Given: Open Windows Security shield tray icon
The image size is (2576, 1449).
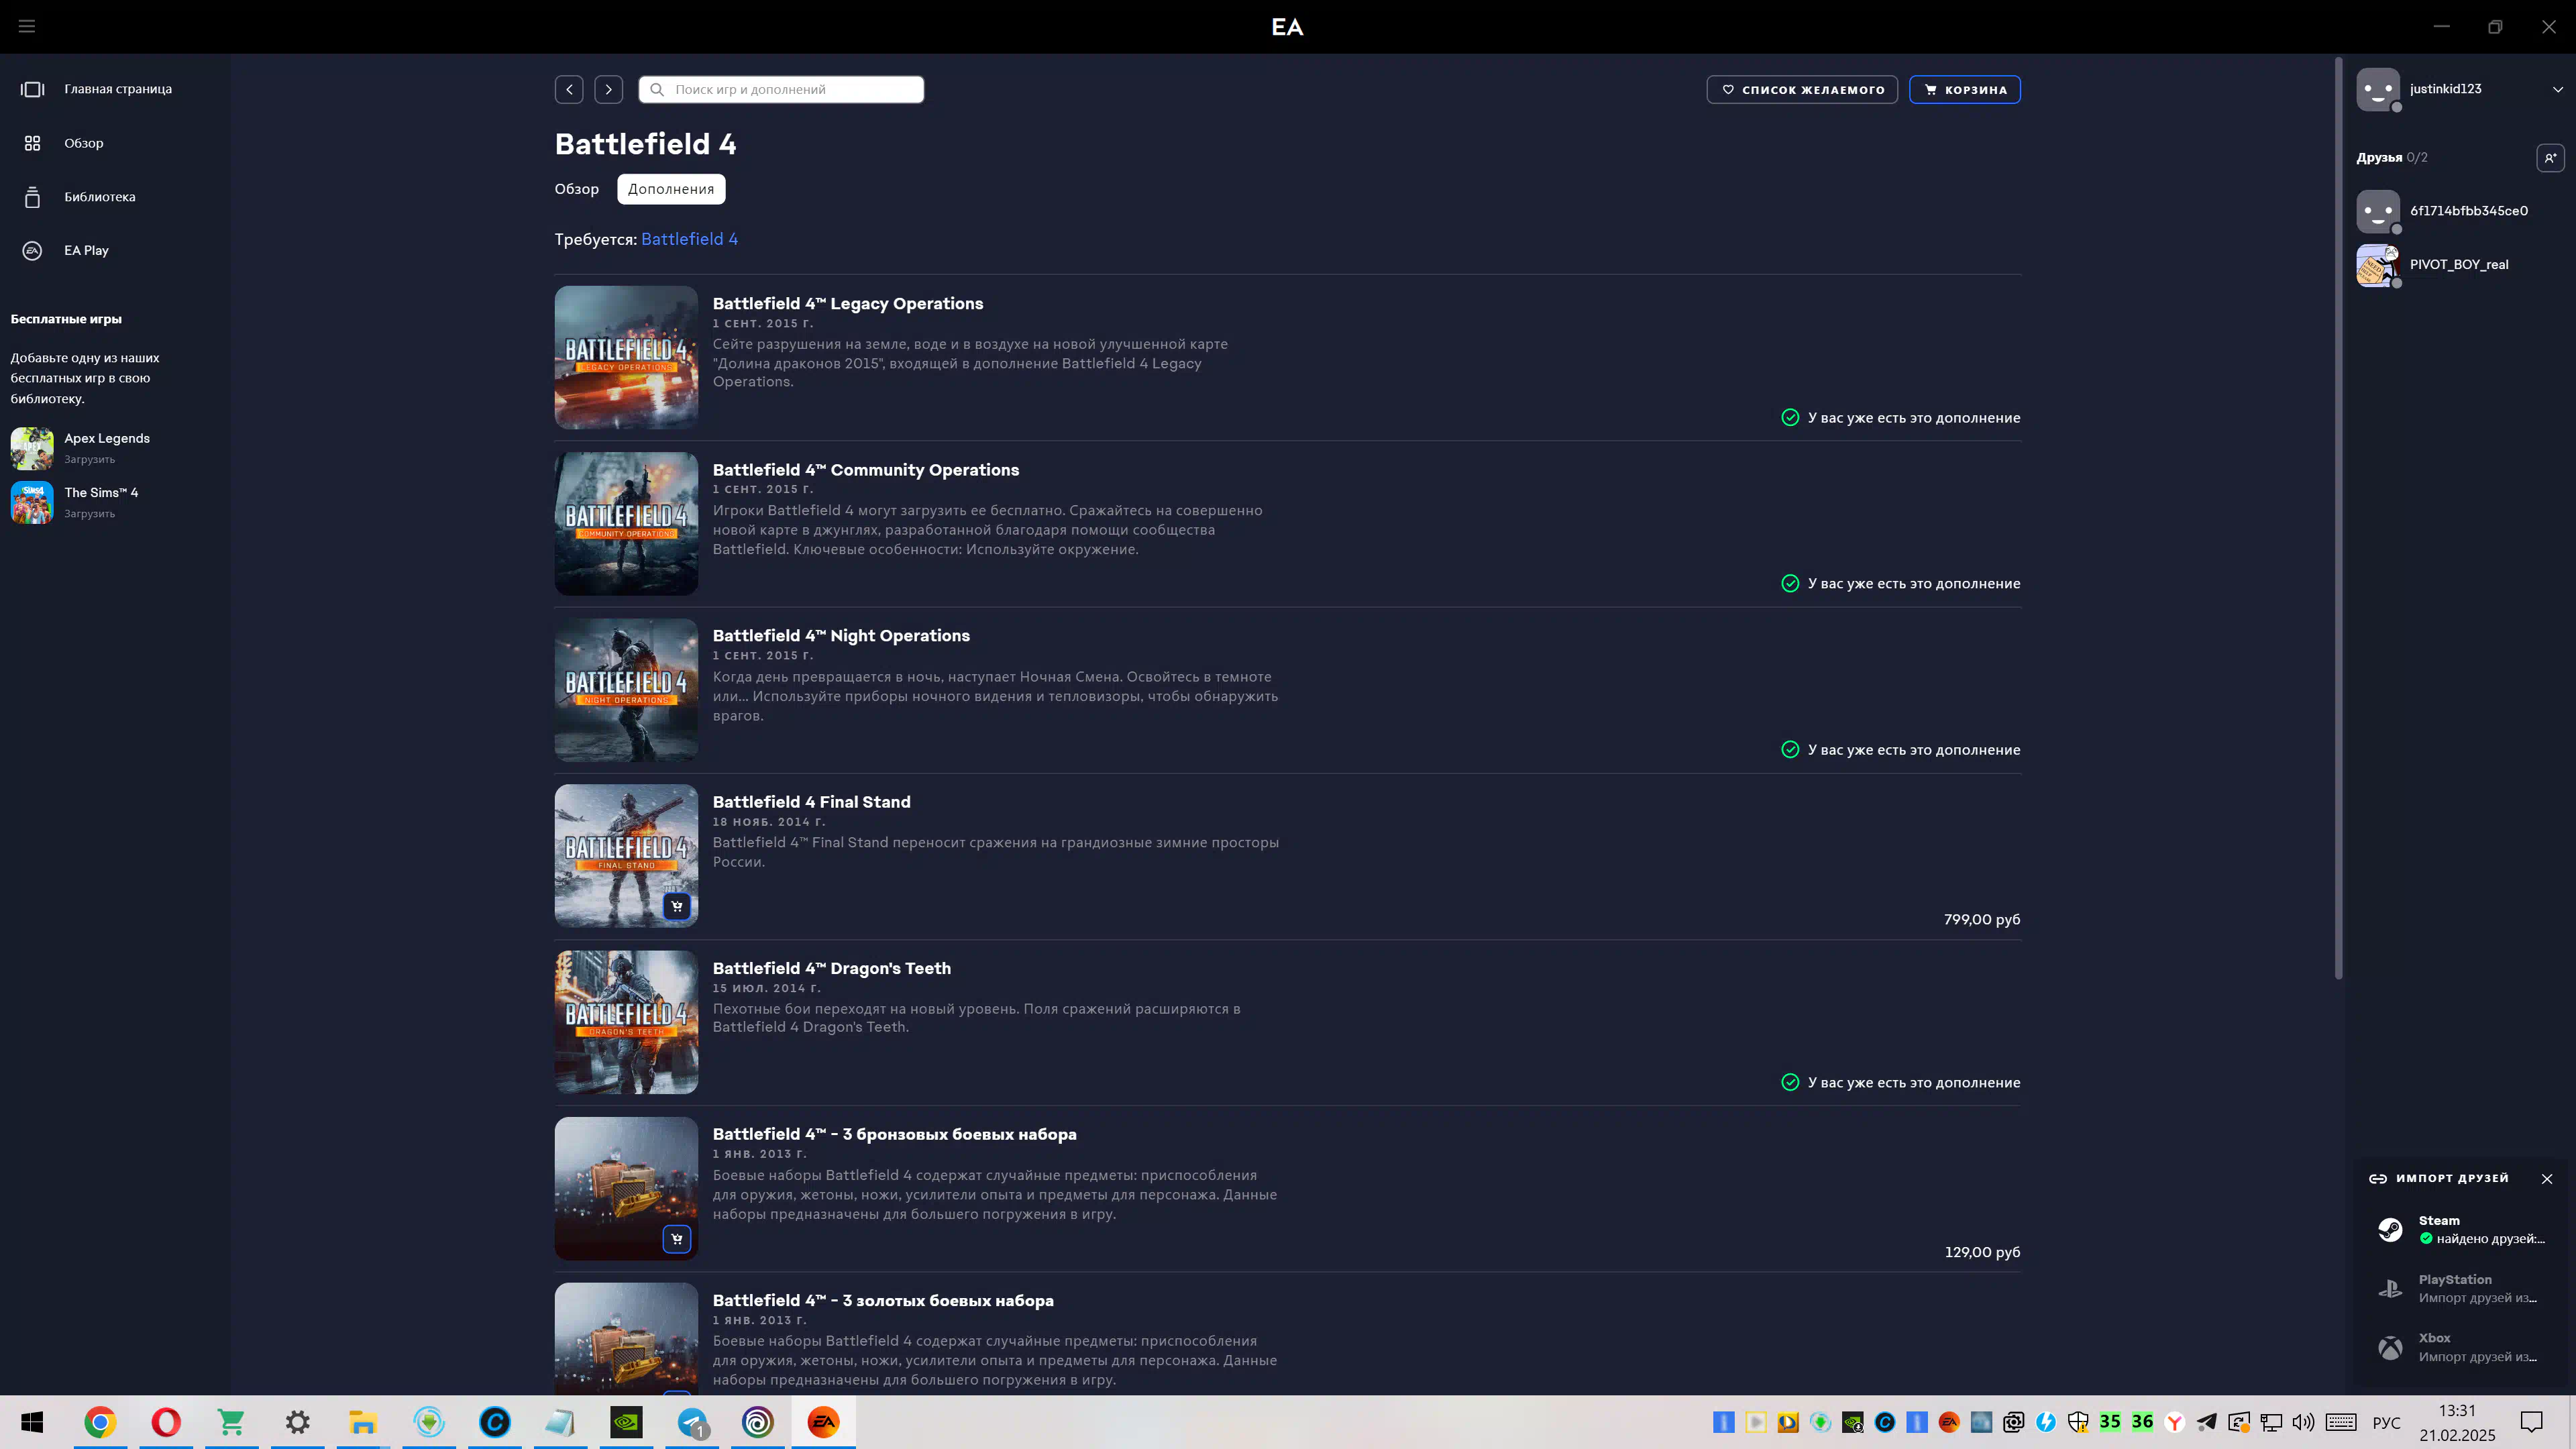Looking at the screenshot, I should (x=2078, y=1422).
